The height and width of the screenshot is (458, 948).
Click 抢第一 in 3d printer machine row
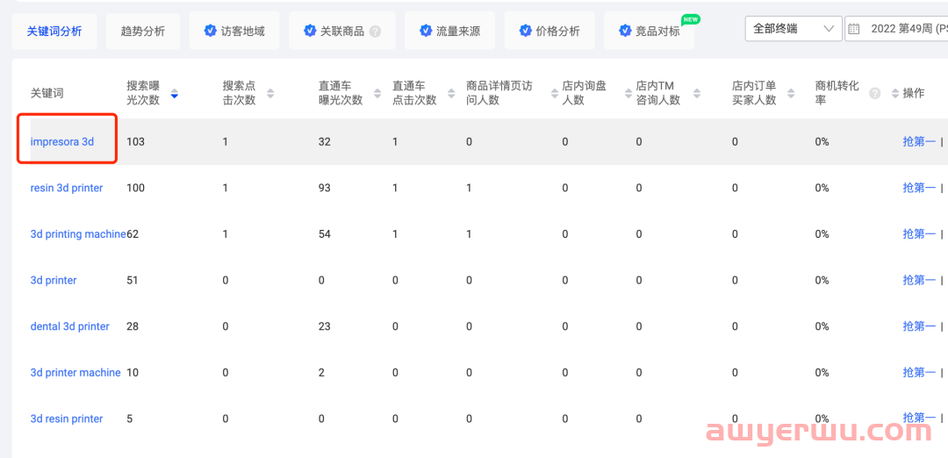[918, 373]
